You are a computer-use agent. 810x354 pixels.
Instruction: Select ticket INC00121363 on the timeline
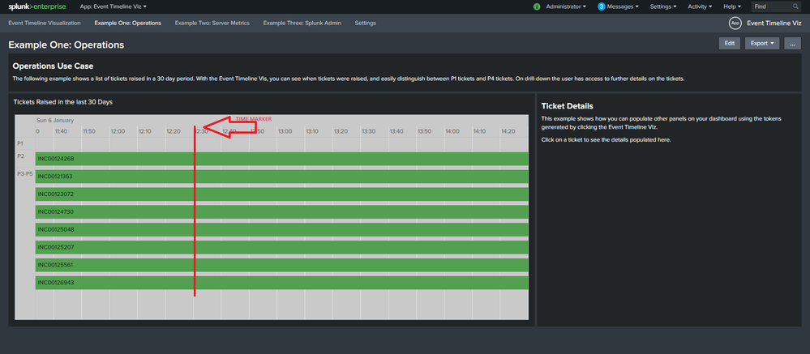281,177
